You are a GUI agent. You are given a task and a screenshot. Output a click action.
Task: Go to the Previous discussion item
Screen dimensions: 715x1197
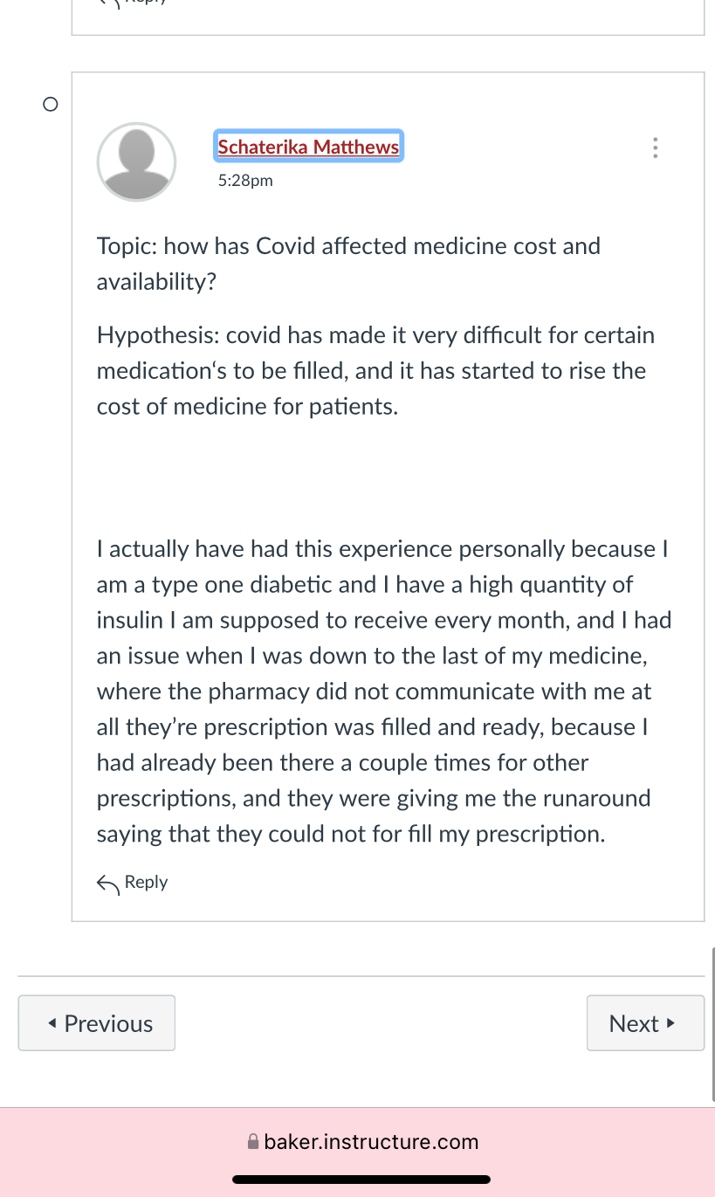click(97, 1022)
